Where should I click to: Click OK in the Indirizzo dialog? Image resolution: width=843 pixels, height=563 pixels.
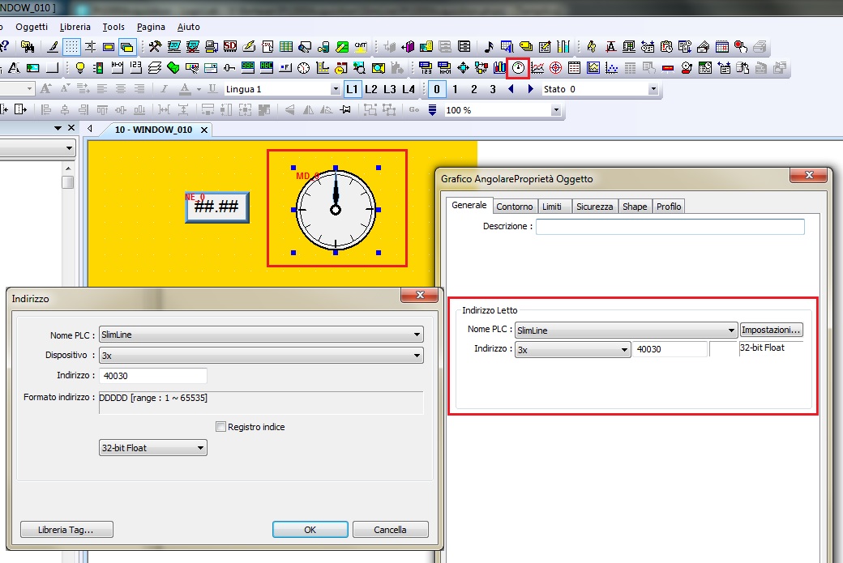coord(310,530)
